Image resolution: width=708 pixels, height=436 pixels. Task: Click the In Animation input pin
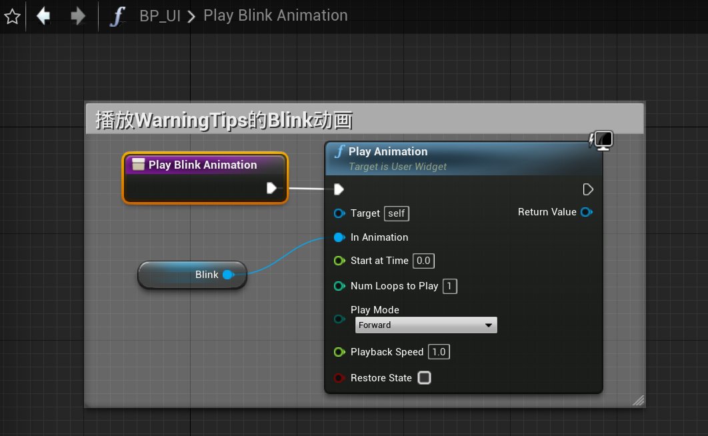pos(339,237)
